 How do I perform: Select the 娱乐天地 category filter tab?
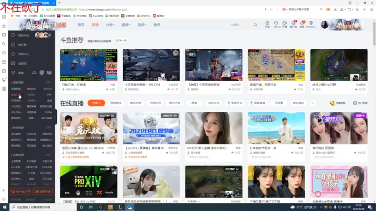[174, 103]
